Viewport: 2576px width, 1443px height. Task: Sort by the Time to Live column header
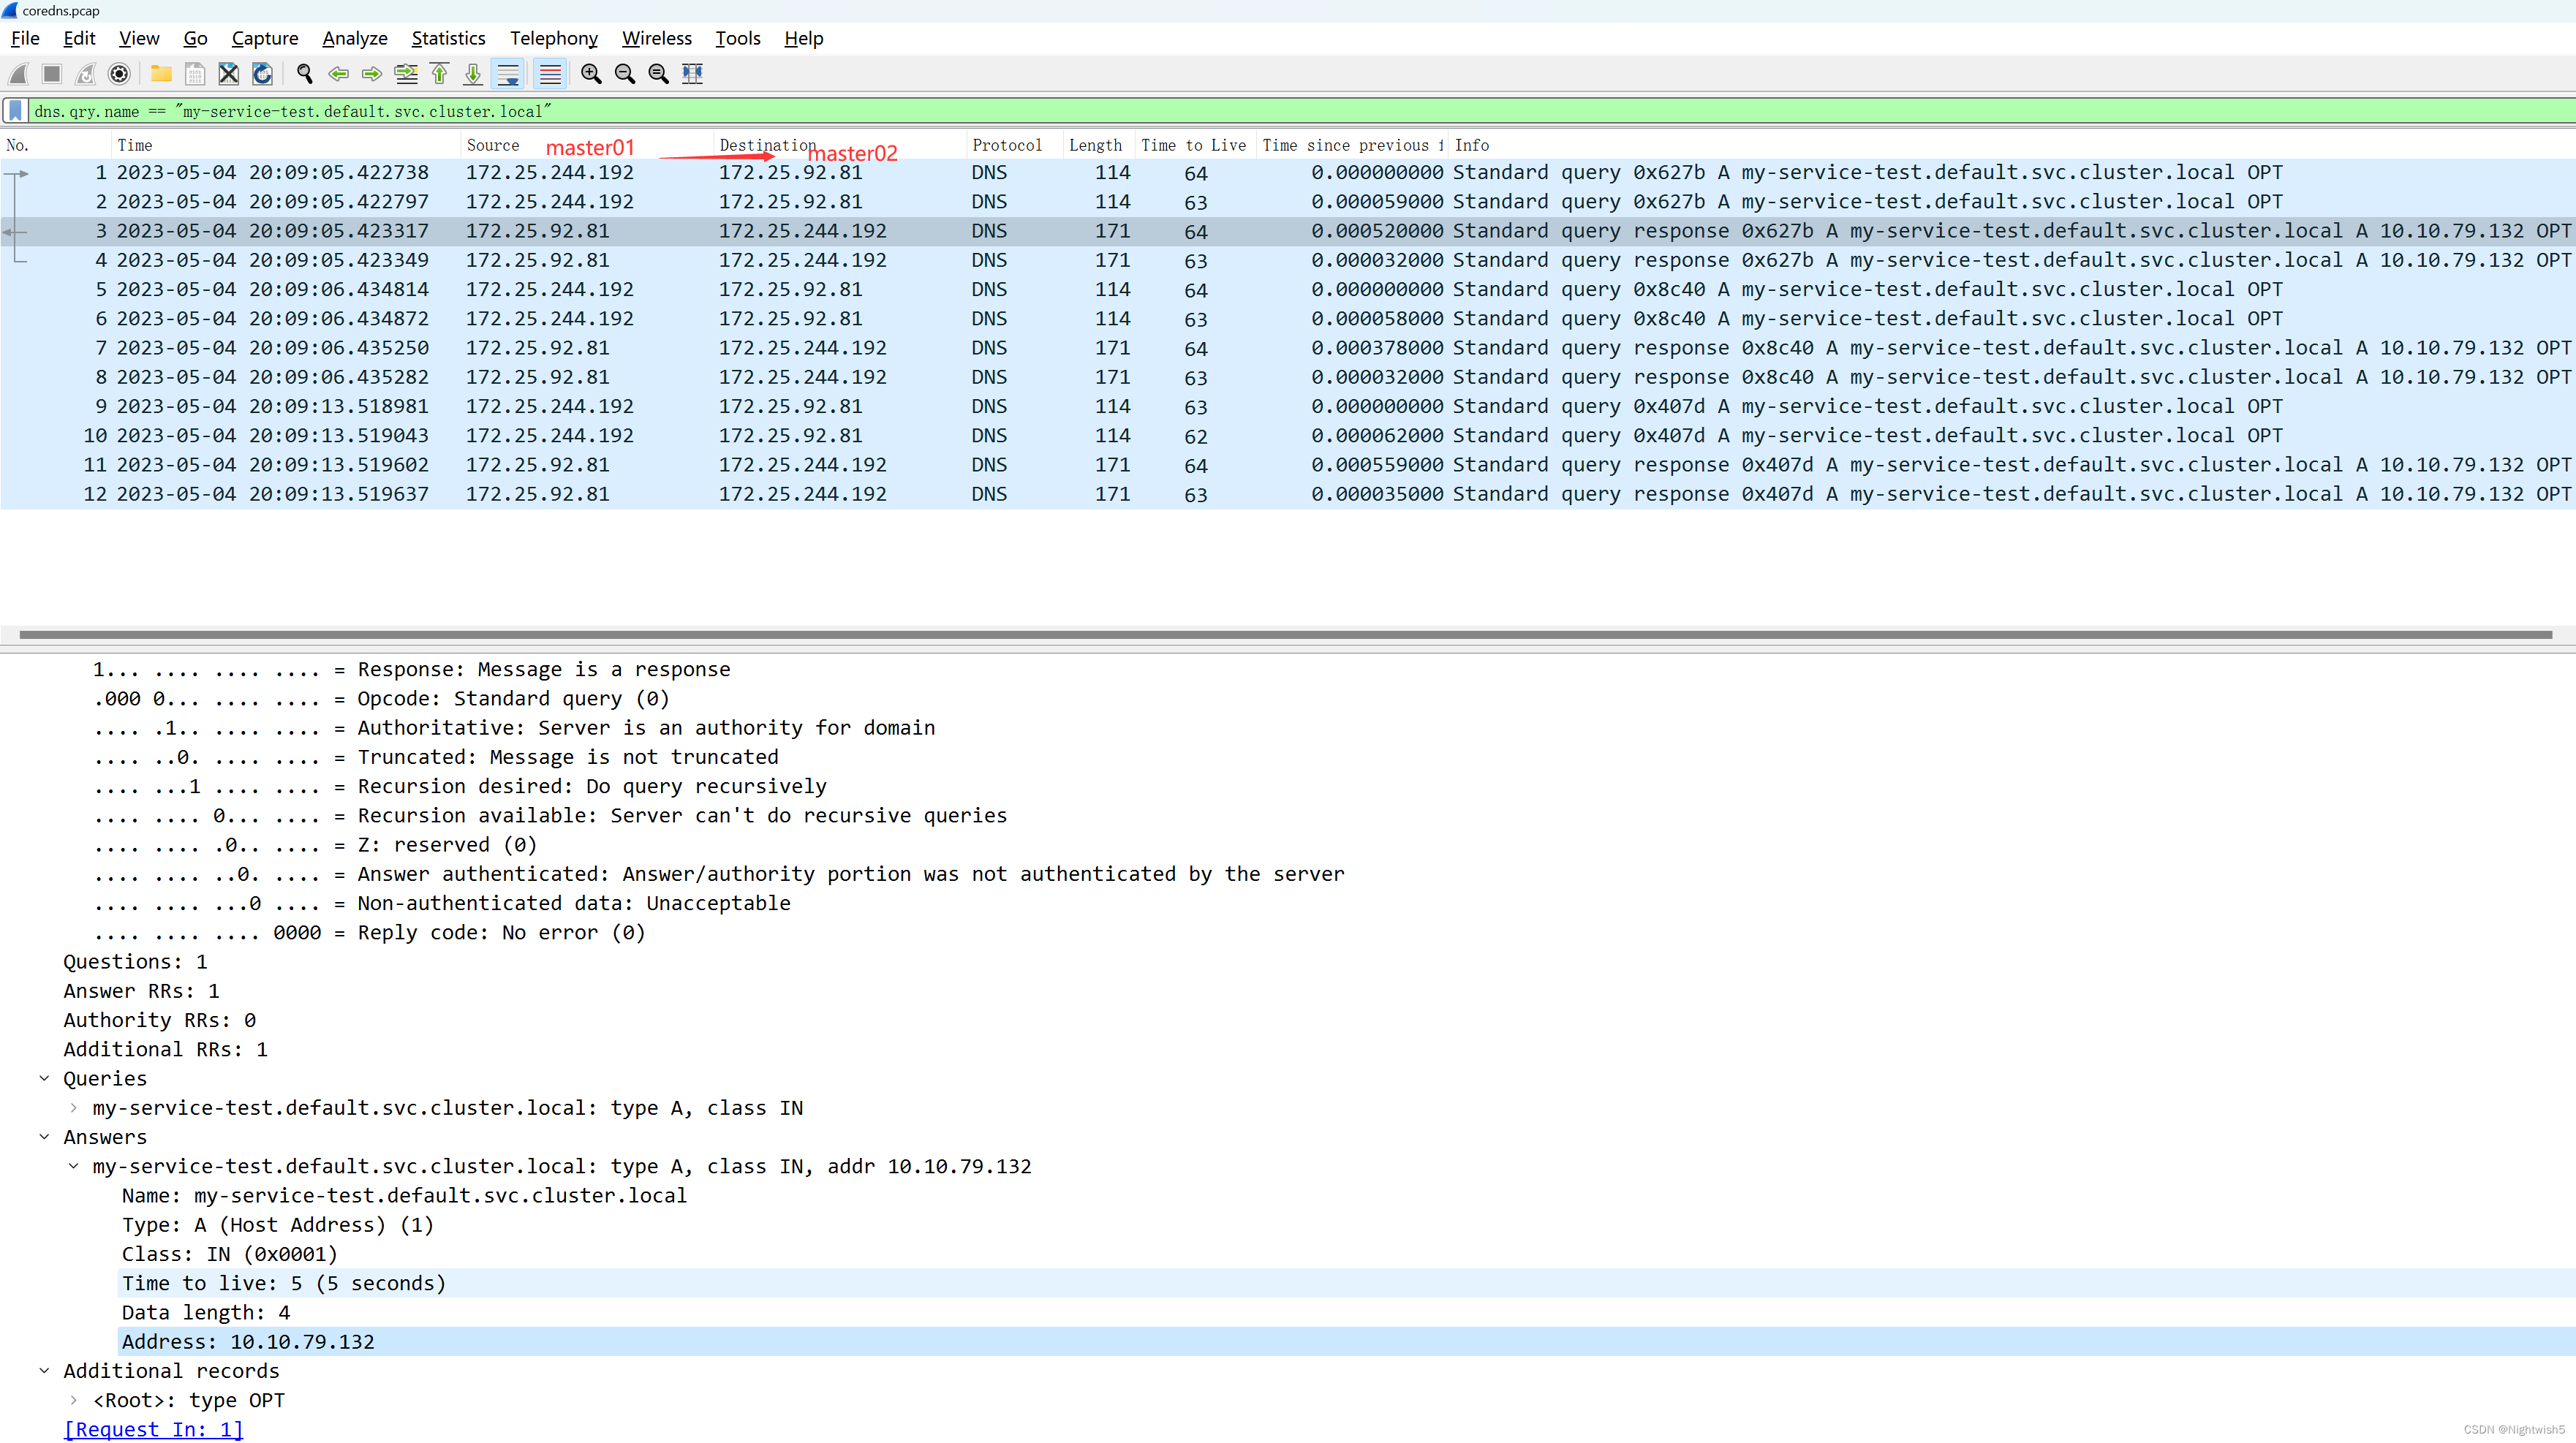pyautogui.click(x=1193, y=145)
